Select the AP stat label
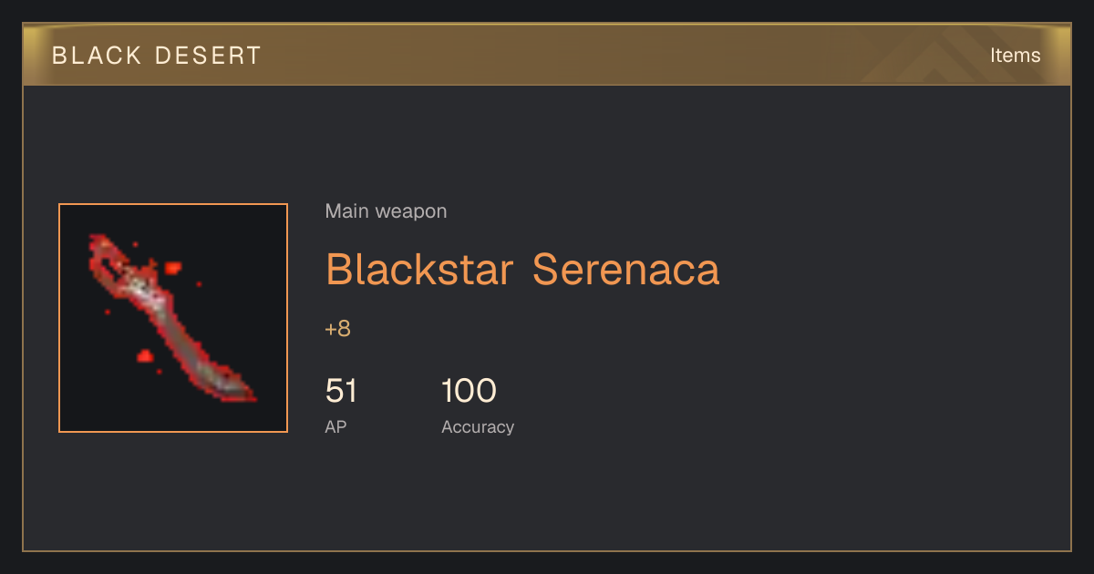This screenshot has width=1094, height=574. [335, 426]
